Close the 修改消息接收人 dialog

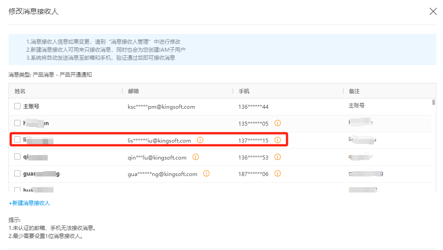(x=433, y=12)
